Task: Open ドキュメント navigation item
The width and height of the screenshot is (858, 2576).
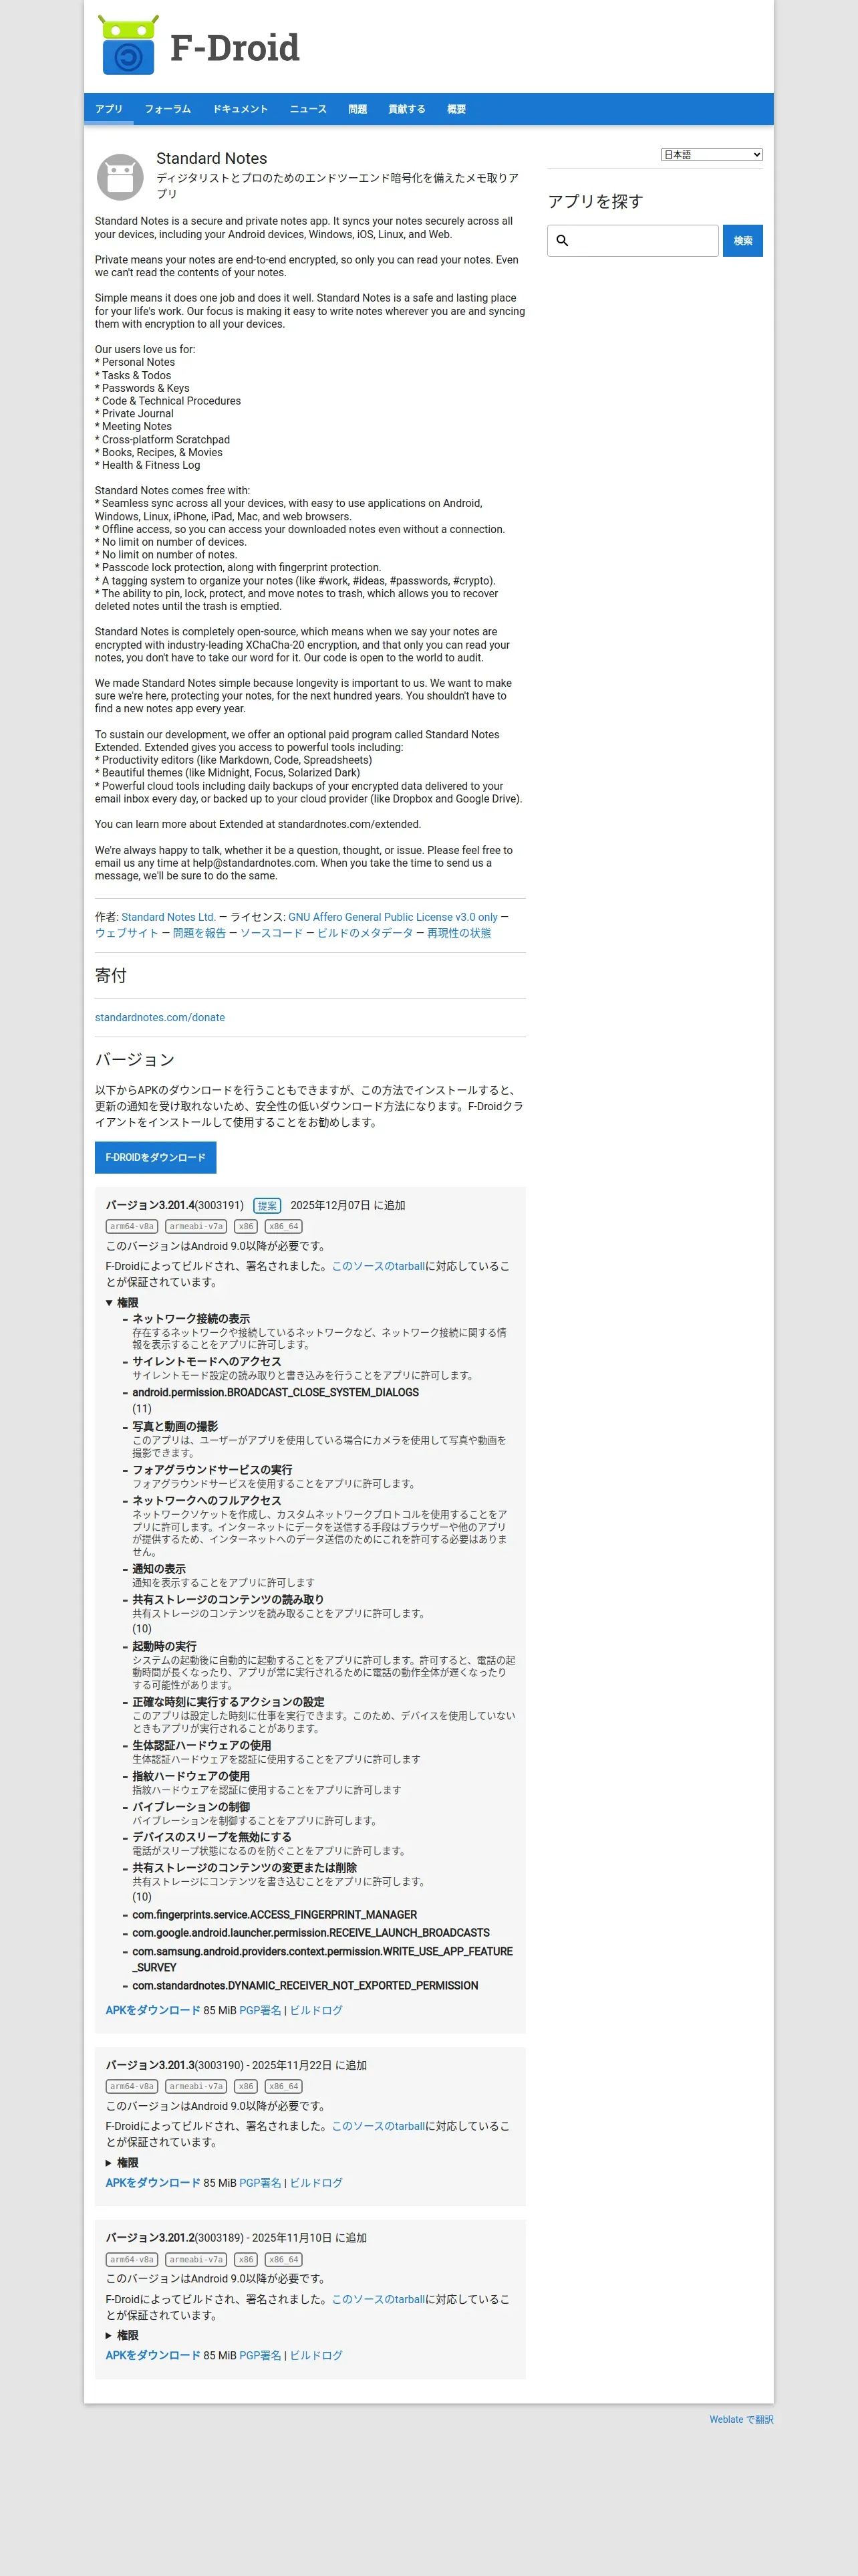Action: [x=241, y=109]
